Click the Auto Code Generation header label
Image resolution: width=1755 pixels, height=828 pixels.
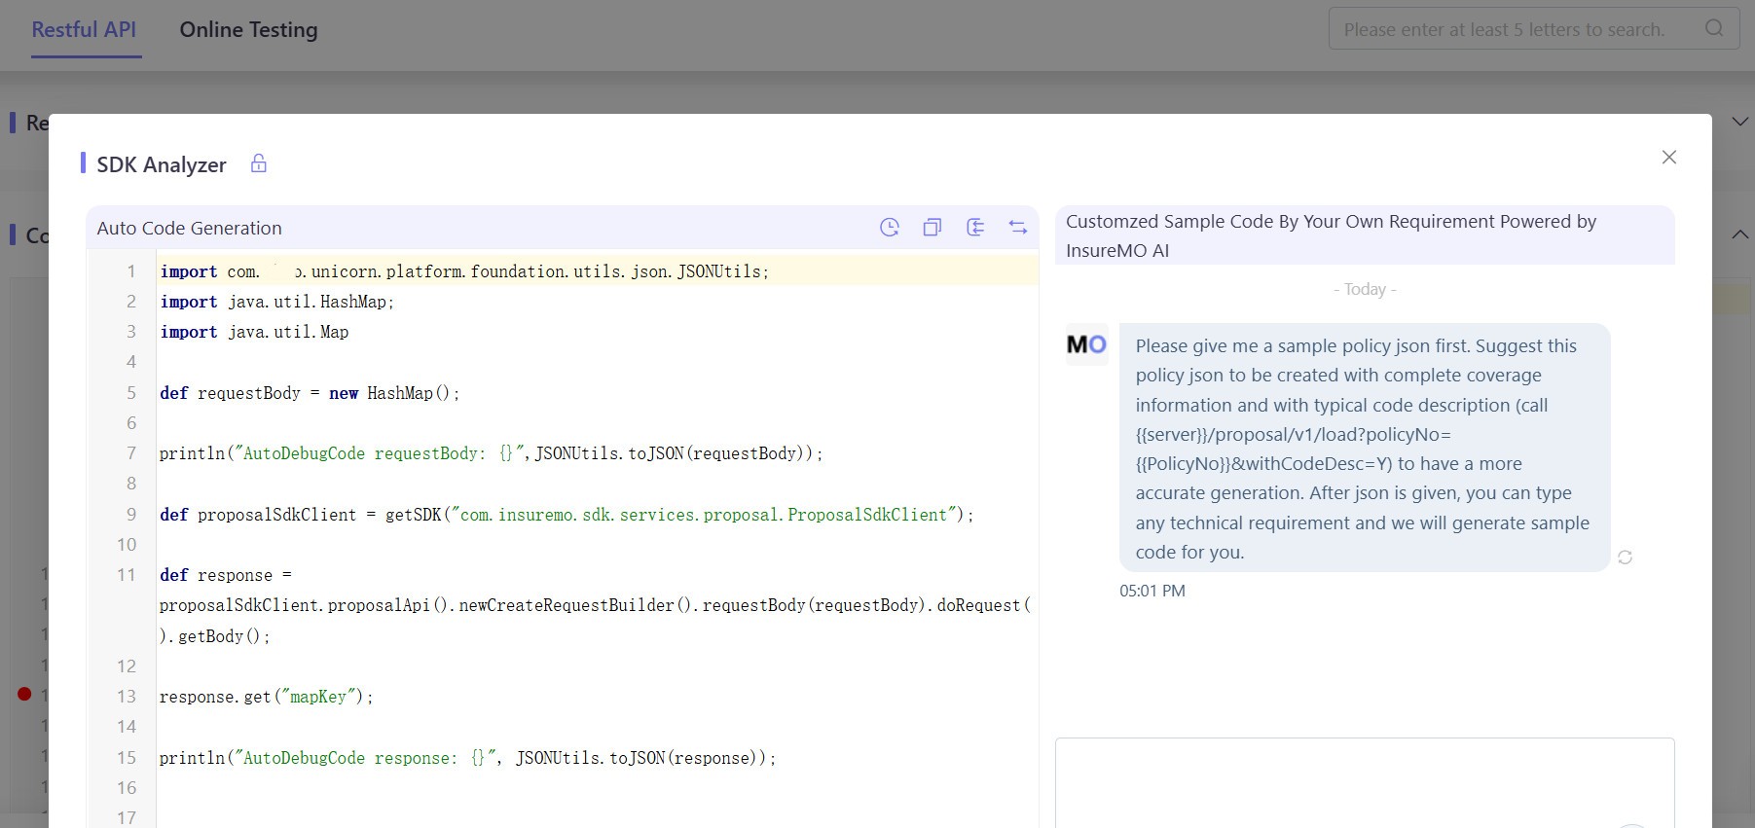coord(190,228)
